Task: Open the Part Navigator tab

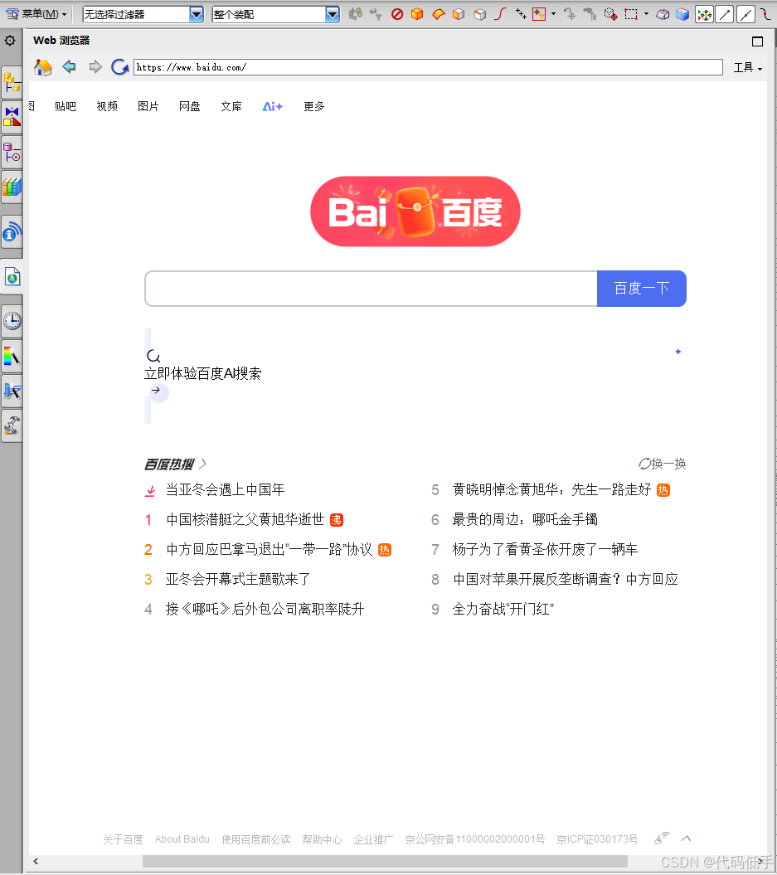Action: 12,152
